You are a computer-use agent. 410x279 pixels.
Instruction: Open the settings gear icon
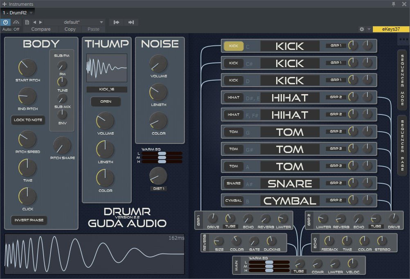pos(362,29)
